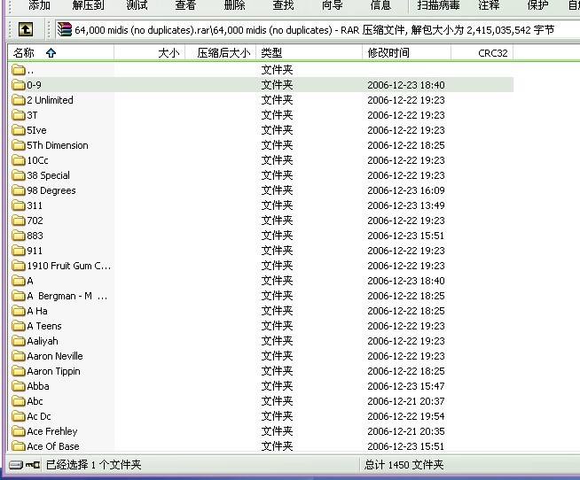Select the Aaron Tippin folder icon
Viewport: 580px width, 480px height.
coord(18,371)
